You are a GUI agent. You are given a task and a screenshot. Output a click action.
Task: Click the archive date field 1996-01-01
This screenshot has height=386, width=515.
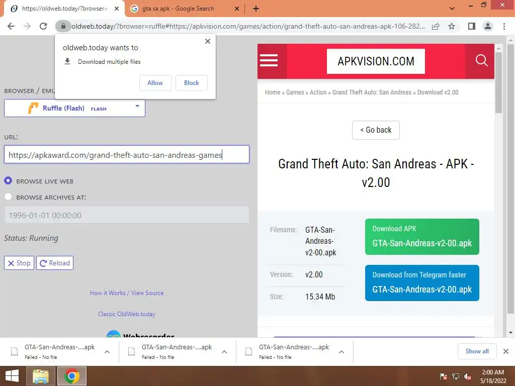click(127, 215)
